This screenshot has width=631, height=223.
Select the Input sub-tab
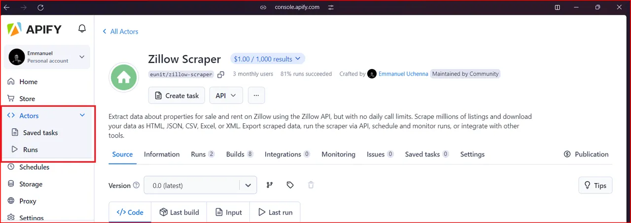[x=228, y=212]
